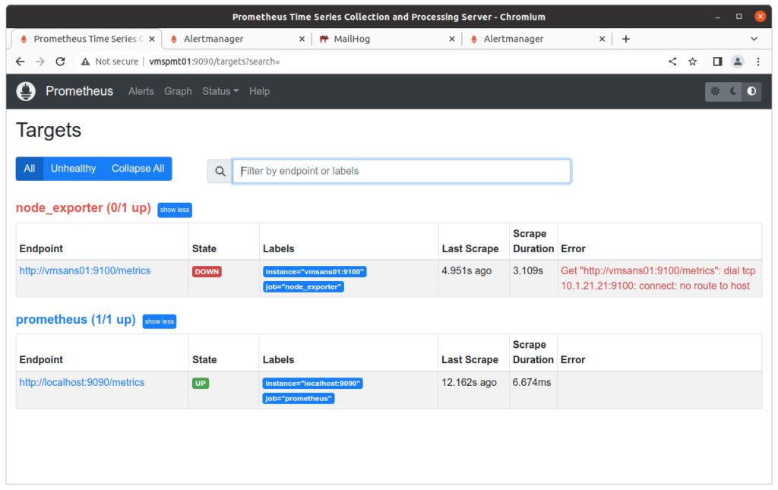Click the browser address bar URL
Screen dimensions: 778x490
pos(214,62)
